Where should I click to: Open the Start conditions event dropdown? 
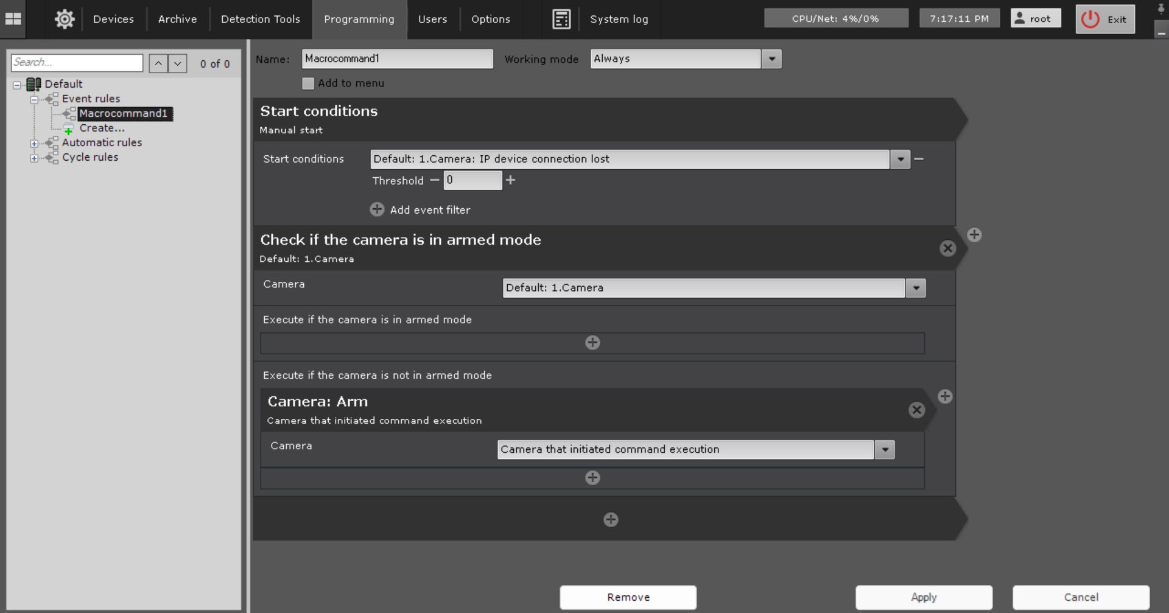click(x=900, y=159)
